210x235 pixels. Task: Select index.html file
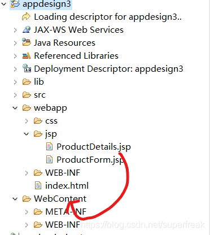67,186
